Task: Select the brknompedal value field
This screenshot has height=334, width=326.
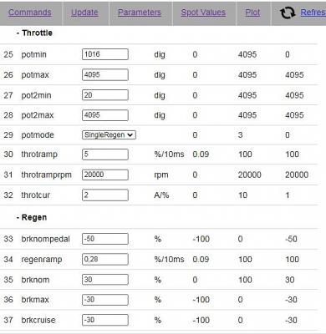Action: pyautogui.click(x=105, y=239)
